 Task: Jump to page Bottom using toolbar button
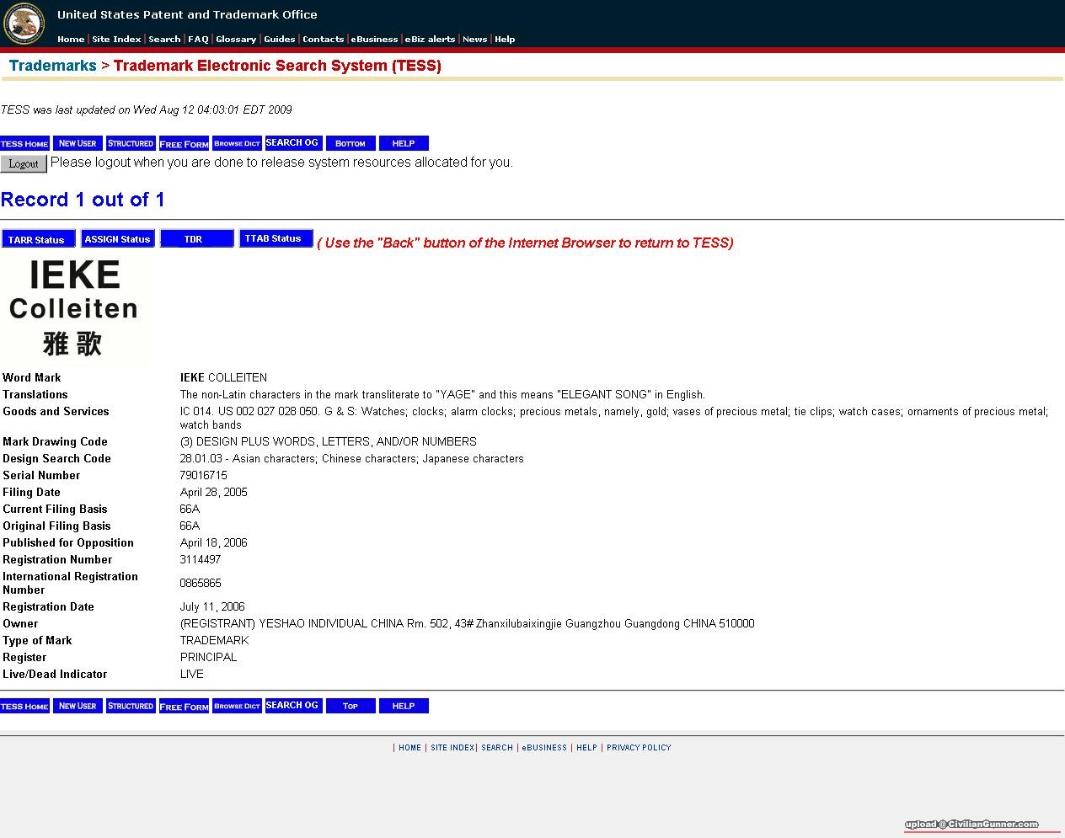[x=351, y=143]
